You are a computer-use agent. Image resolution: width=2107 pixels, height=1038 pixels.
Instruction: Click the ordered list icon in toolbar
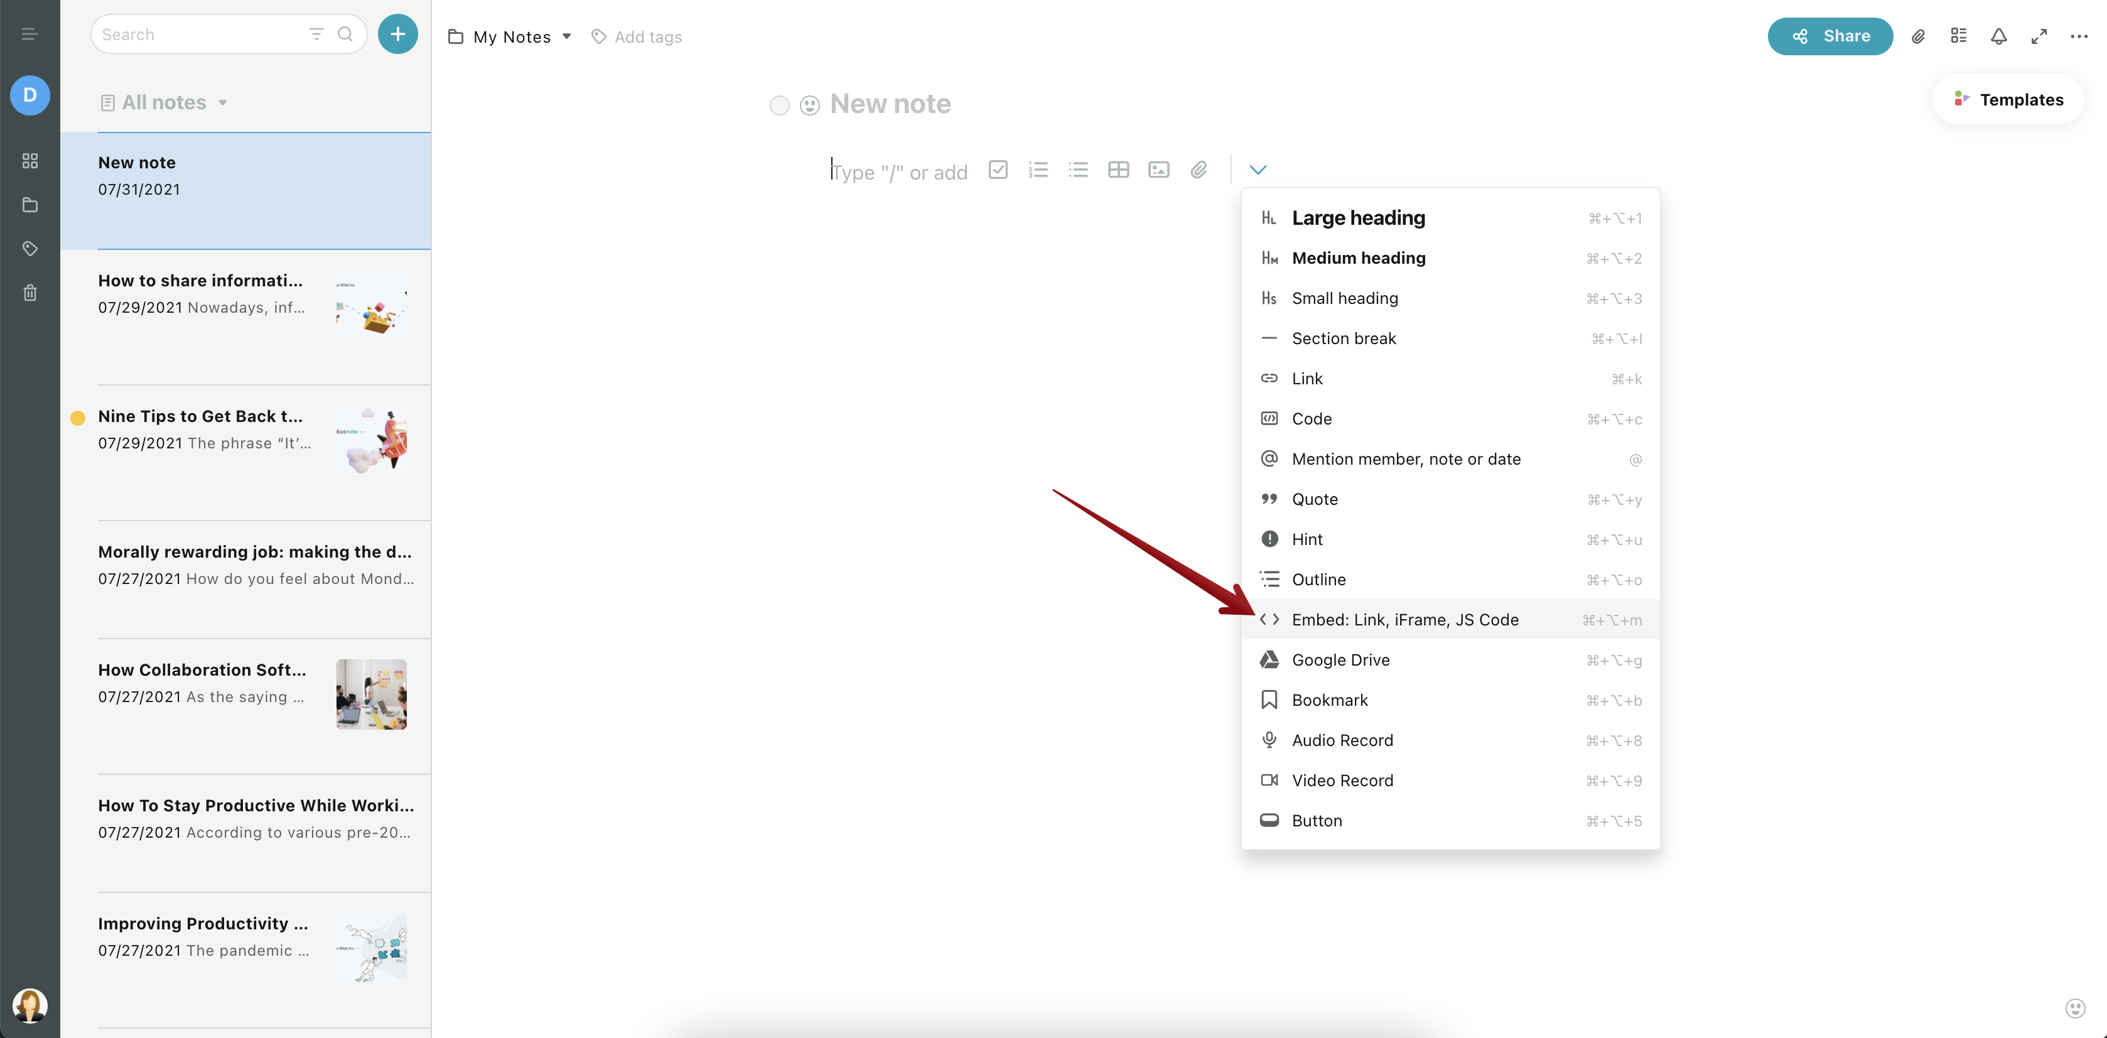pos(1037,170)
